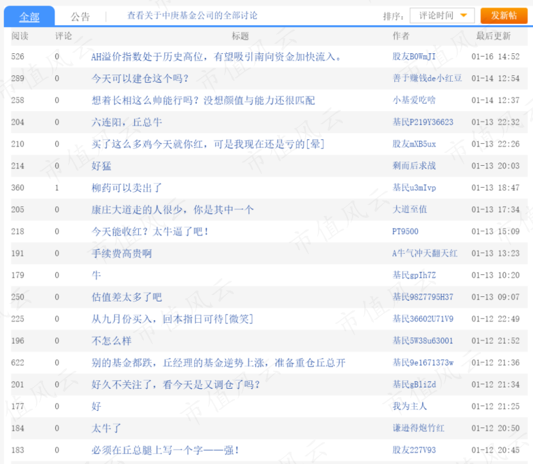Open post 今天能收红？太牛逼了吧！
Image resolution: width=533 pixels, height=464 pixels.
[x=150, y=231]
